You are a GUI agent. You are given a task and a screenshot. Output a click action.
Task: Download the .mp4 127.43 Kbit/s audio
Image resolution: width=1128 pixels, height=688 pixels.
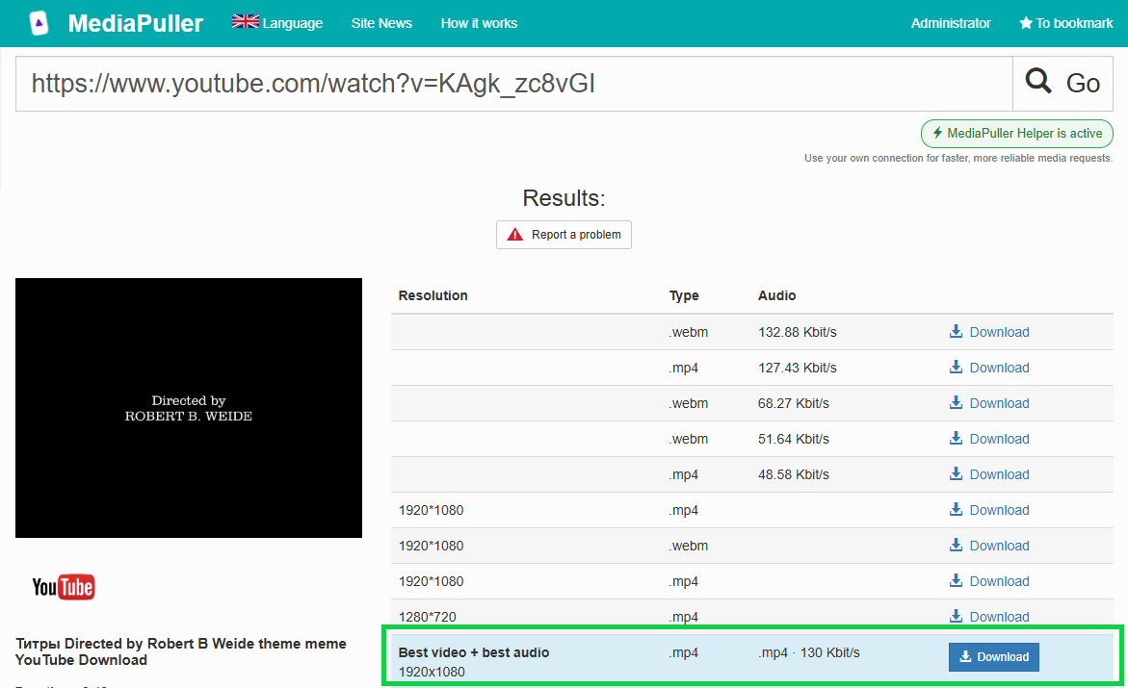tap(989, 368)
